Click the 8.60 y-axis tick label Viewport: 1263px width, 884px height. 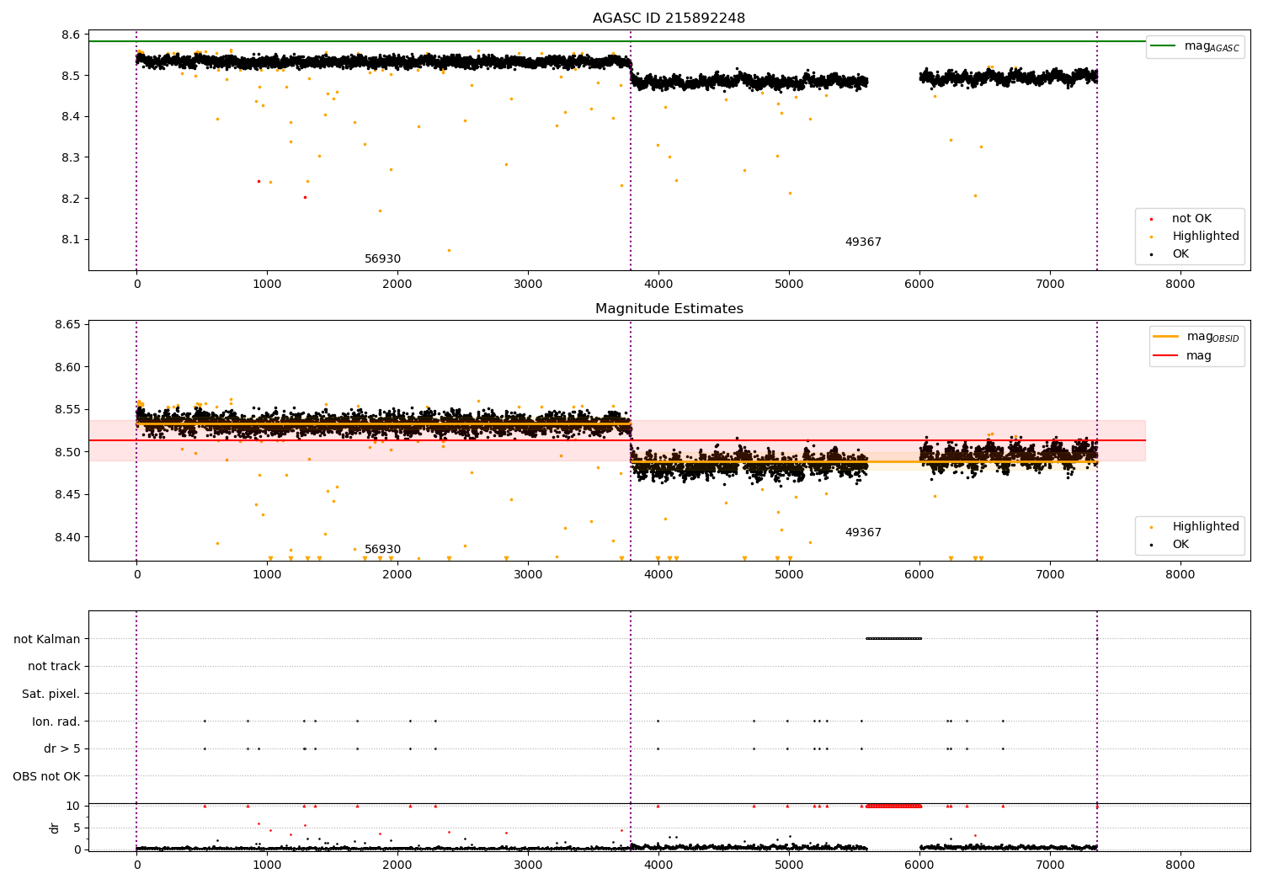[x=67, y=367]
